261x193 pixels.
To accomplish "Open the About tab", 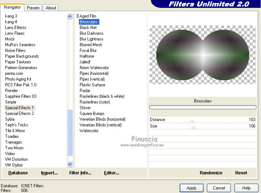I will coord(51,8).
